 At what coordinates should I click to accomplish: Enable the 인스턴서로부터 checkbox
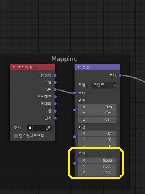16,136
